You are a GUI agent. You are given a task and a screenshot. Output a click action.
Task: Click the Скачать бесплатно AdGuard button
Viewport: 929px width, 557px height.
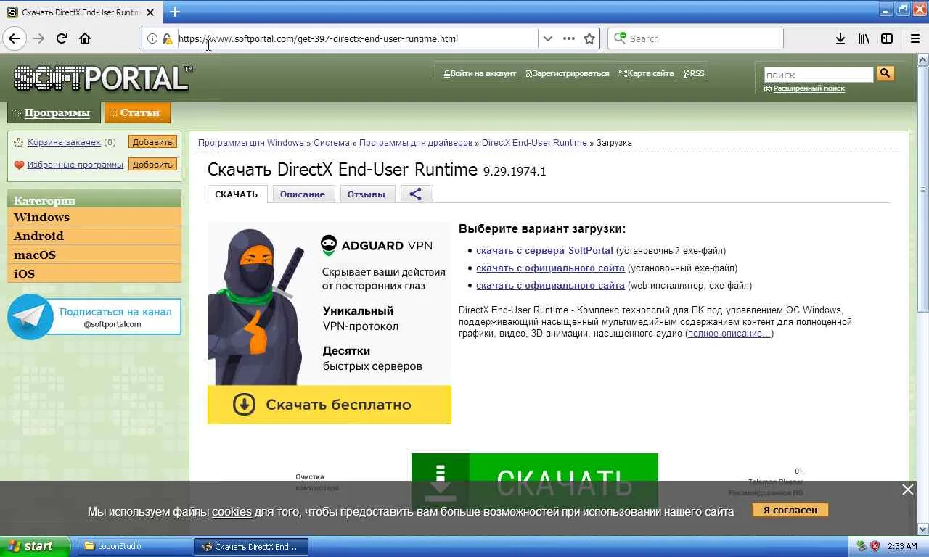coord(329,405)
